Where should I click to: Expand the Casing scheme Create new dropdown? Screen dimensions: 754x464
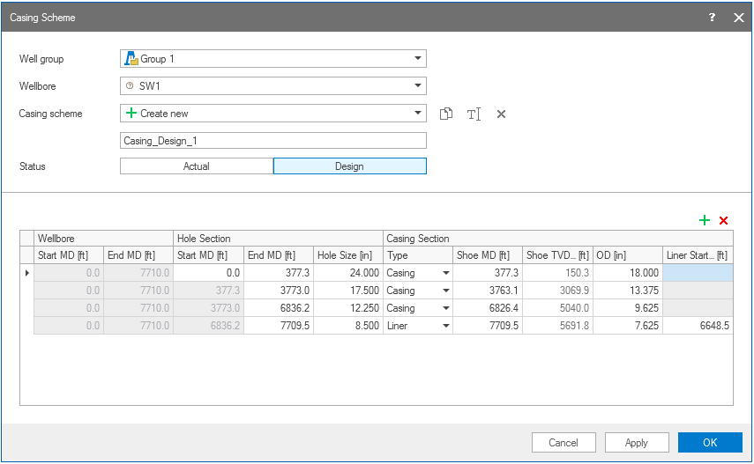pyautogui.click(x=417, y=114)
